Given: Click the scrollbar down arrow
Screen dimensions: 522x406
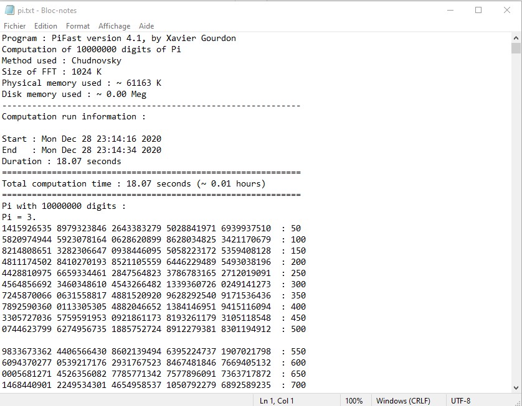Looking at the screenshot, I should pyautogui.click(x=516, y=387).
